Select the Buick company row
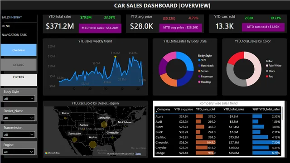The height and width of the screenshot is (163, 290). coord(217,132)
